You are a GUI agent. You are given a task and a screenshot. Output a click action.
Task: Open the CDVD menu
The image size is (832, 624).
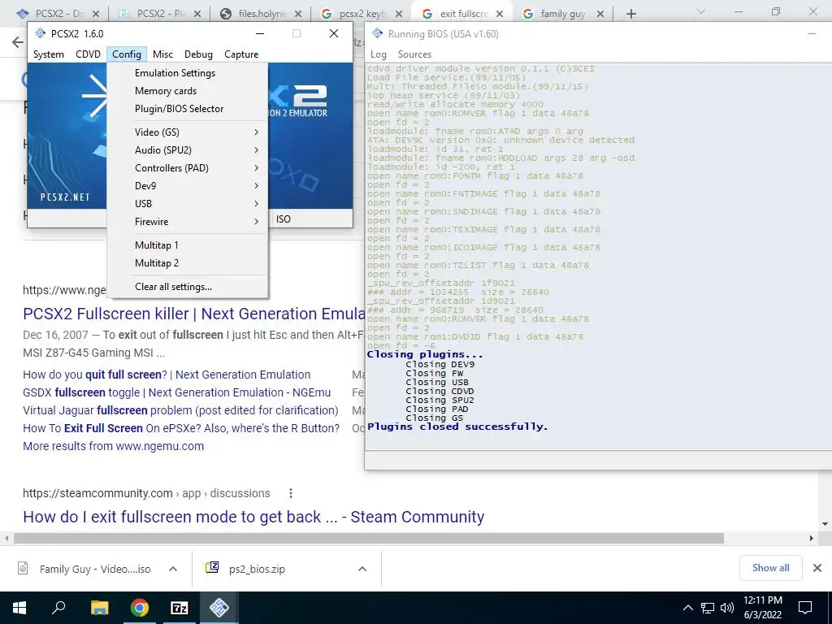pos(88,54)
